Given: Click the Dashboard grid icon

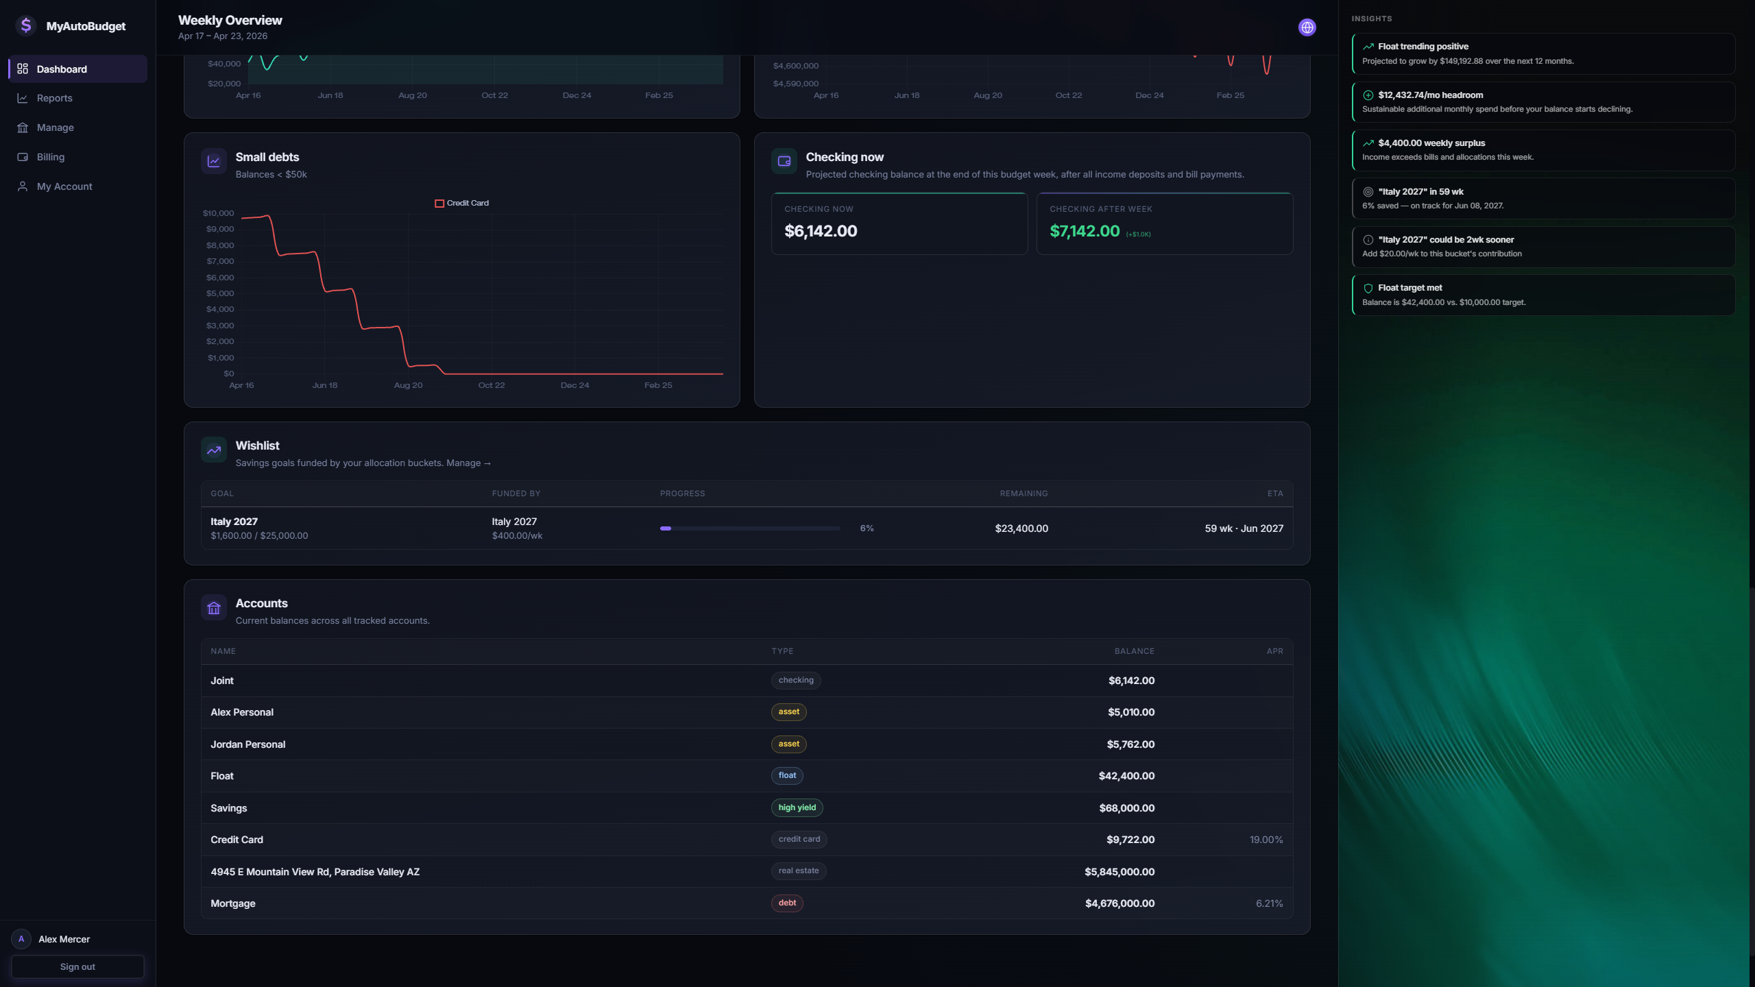Looking at the screenshot, I should click(x=23, y=69).
